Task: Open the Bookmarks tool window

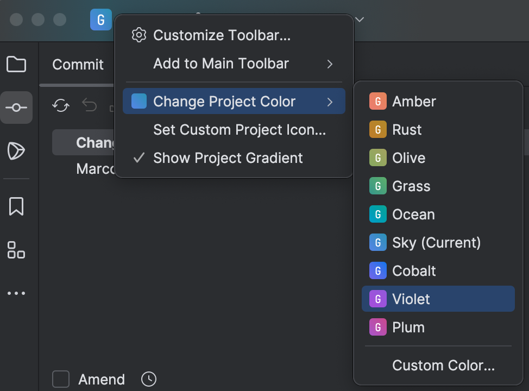Action: (x=16, y=206)
